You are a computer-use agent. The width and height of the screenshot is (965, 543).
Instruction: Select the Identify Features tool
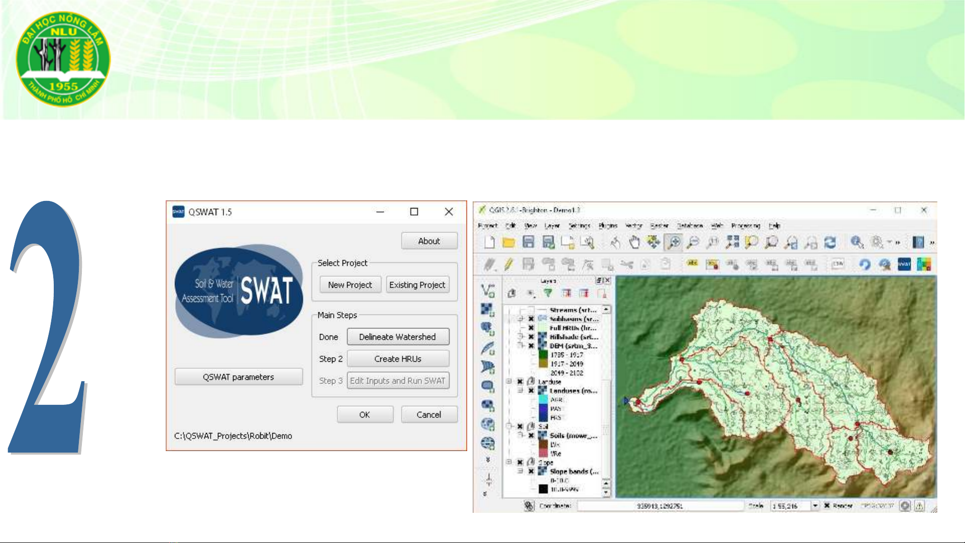click(x=857, y=242)
